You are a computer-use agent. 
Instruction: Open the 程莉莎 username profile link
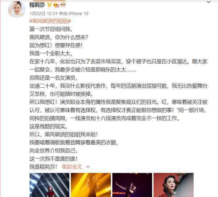pyautogui.click(x=37, y=5)
